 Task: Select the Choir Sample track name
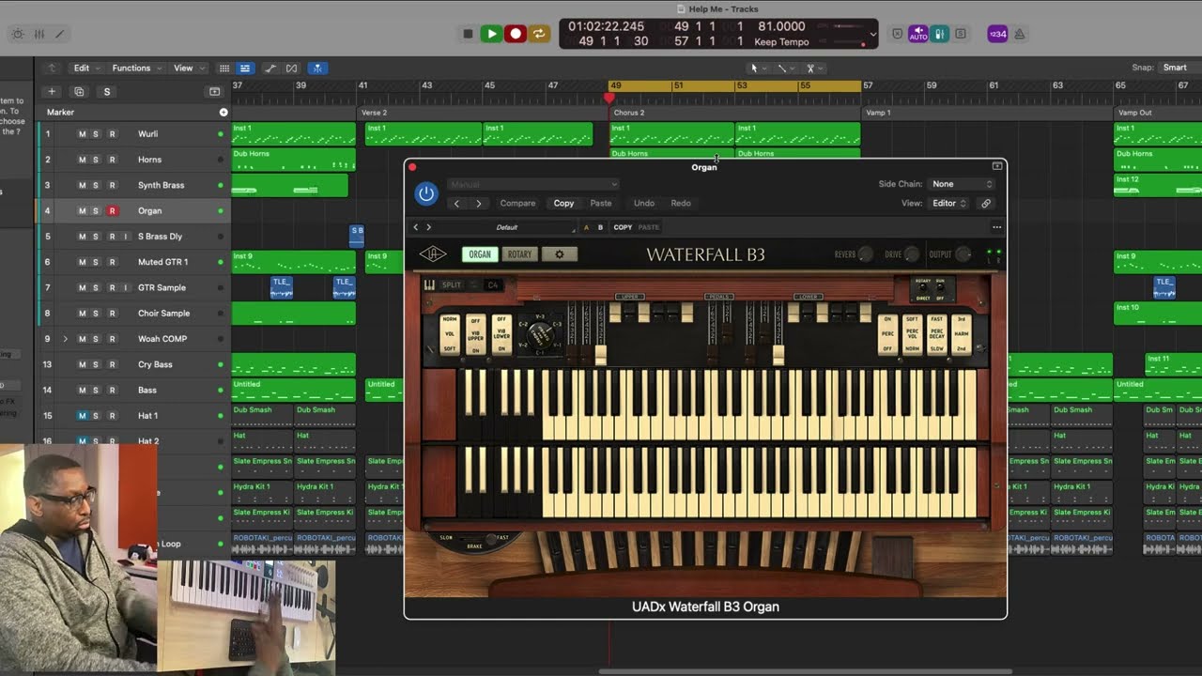(x=163, y=314)
